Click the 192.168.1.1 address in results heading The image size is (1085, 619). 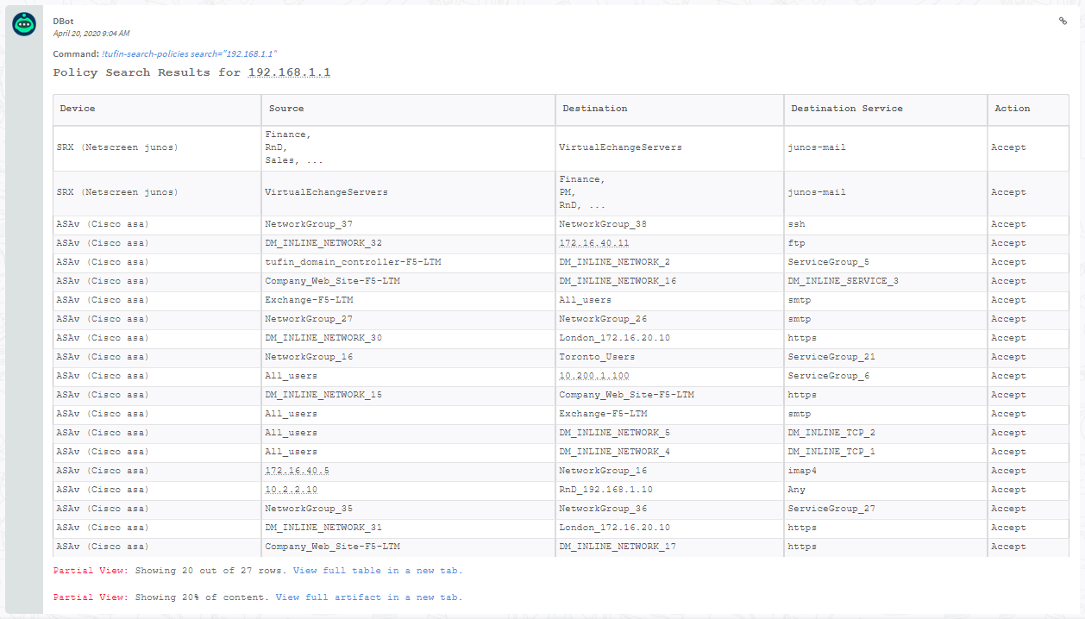coord(289,73)
